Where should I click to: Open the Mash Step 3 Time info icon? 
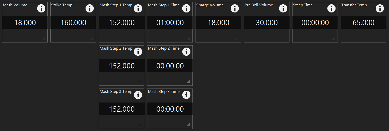(186, 95)
